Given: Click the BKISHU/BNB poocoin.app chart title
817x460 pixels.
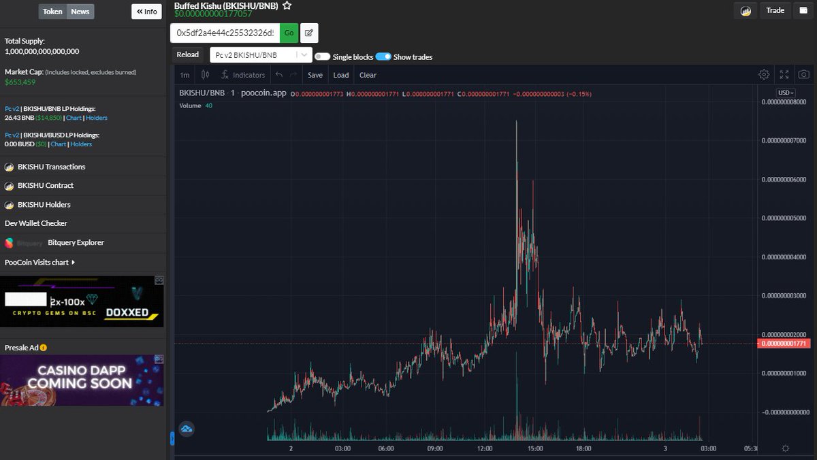Looking at the screenshot, I should (233, 93).
